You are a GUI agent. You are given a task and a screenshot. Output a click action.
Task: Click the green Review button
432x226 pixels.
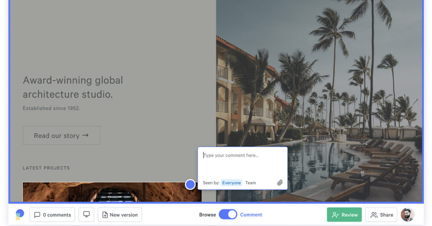pos(344,215)
